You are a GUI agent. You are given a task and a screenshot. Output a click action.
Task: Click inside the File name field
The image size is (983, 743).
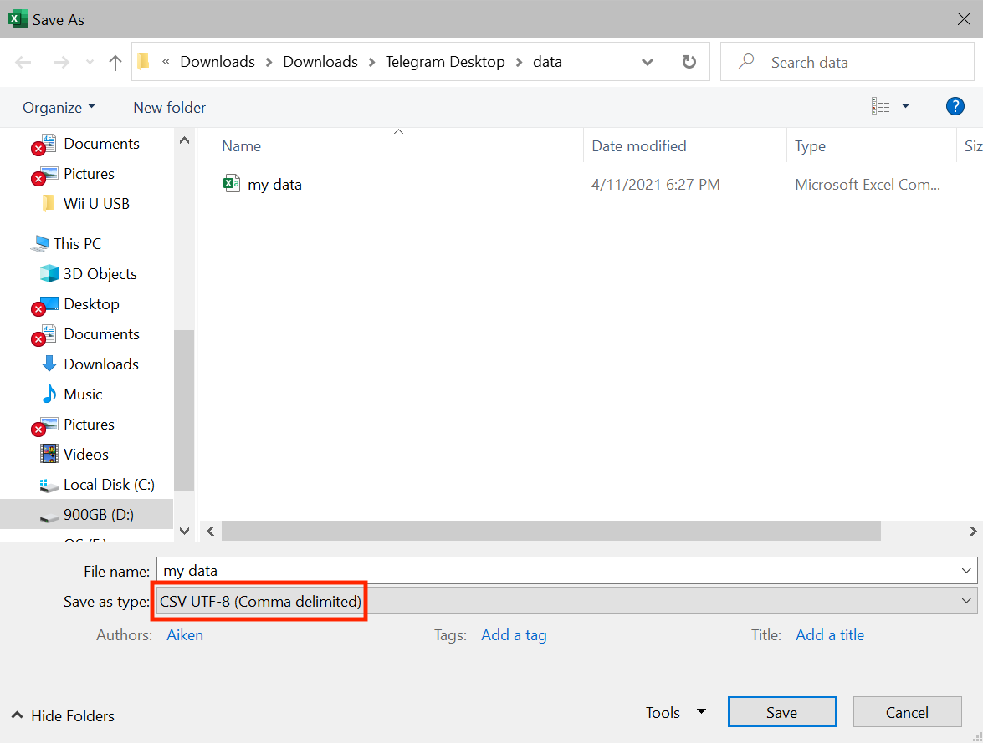pyautogui.click(x=502, y=571)
